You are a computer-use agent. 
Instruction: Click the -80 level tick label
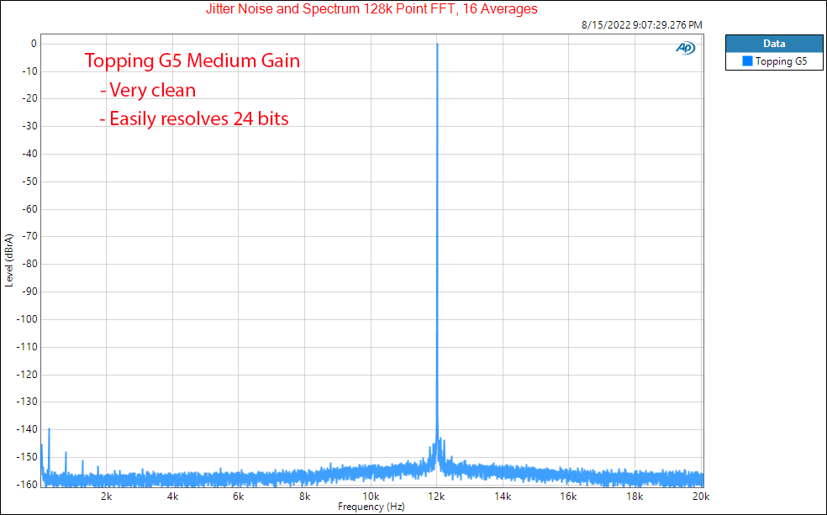point(29,264)
